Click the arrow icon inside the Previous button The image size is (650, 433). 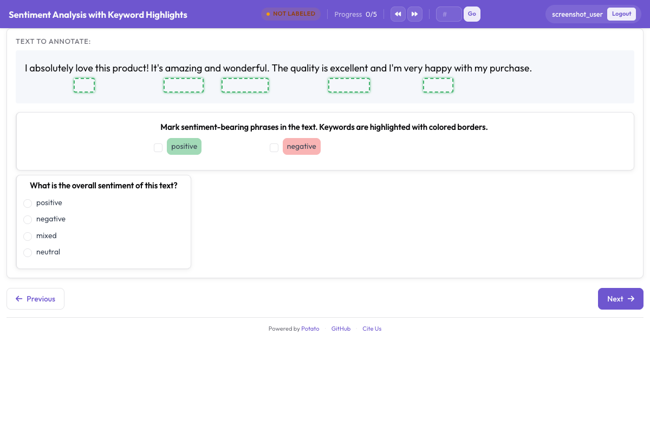[x=19, y=299]
